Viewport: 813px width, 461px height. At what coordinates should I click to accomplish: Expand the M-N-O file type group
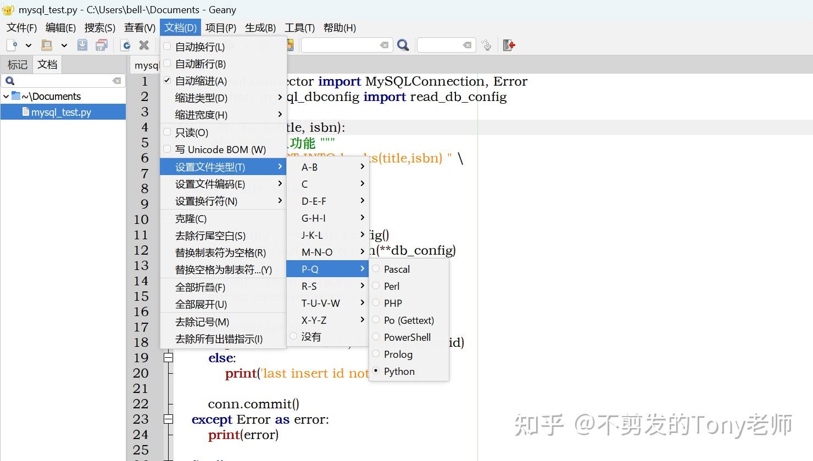click(x=327, y=252)
